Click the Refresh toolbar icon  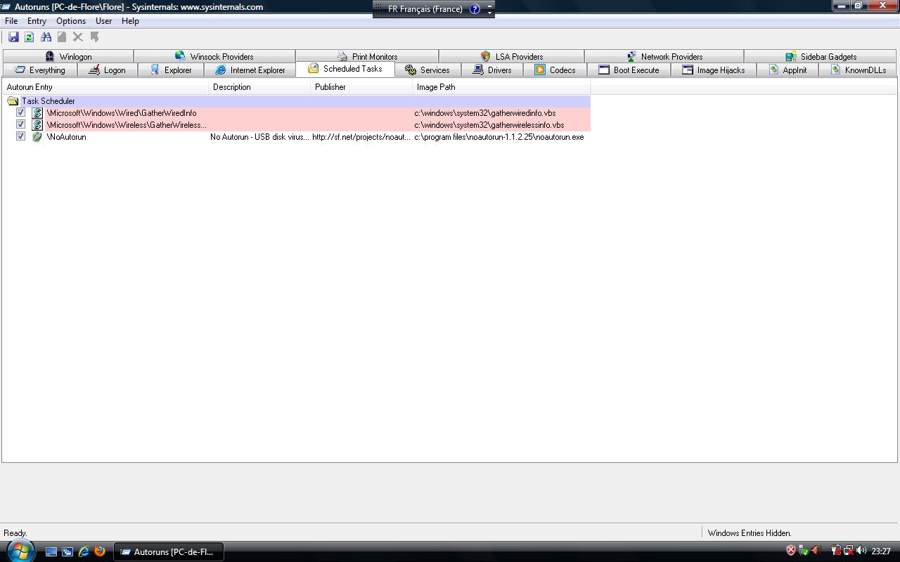(30, 37)
